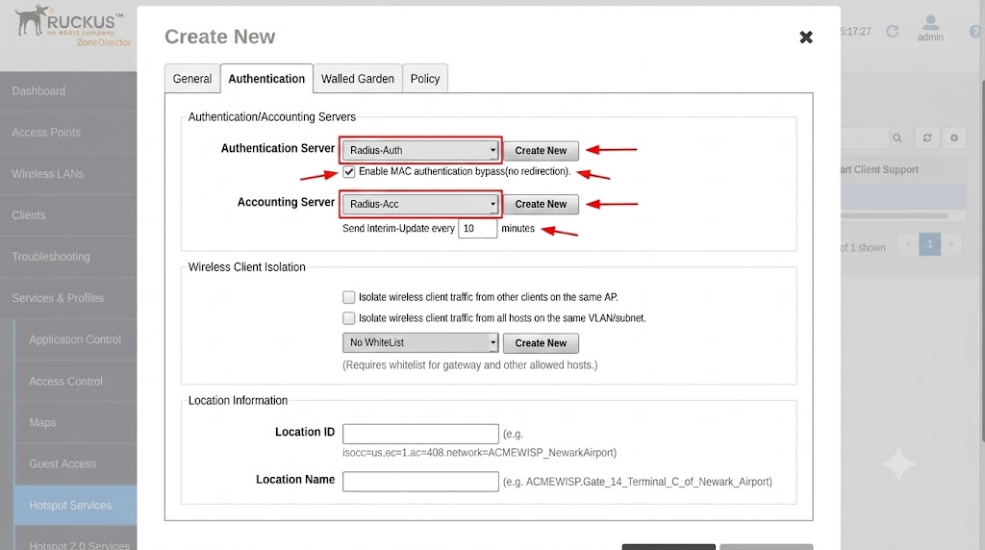Click the Interim-Update minutes field

477,229
